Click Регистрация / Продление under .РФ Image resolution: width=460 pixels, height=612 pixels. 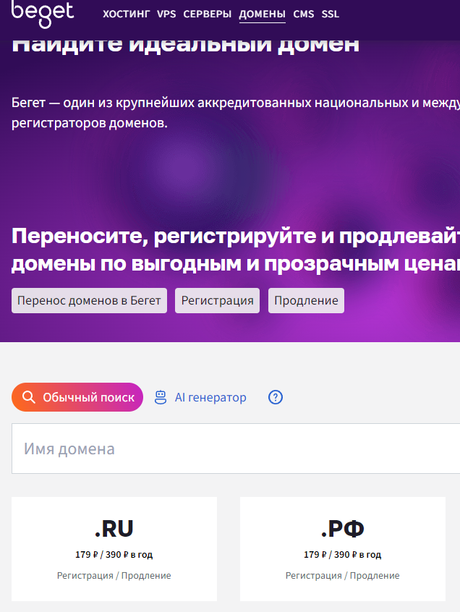click(x=343, y=576)
